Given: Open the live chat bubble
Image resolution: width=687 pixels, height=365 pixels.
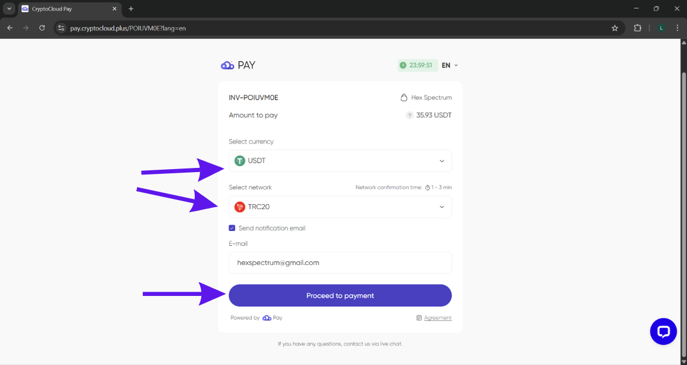Looking at the screenshot, I should click(663, 331).
